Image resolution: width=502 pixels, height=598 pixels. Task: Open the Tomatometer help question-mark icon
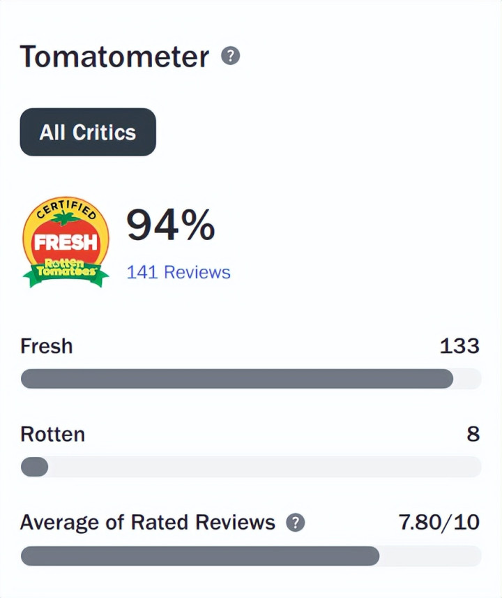pos(231,56)
